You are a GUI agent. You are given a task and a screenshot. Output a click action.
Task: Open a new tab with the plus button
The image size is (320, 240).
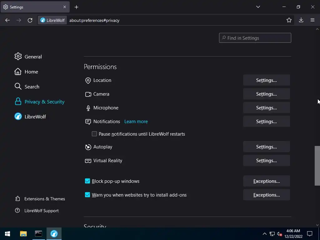pos(76,7)
